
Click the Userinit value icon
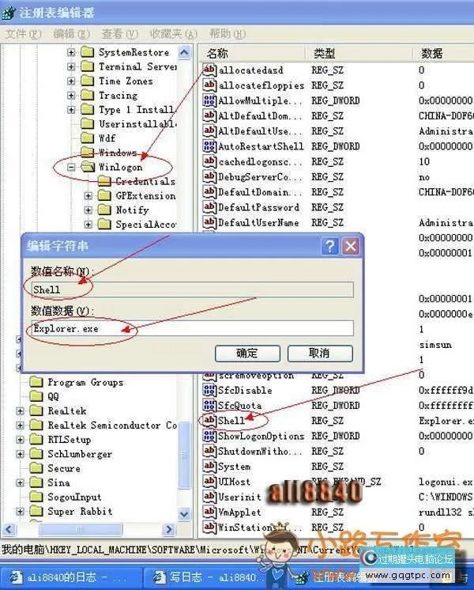(209, 497)
